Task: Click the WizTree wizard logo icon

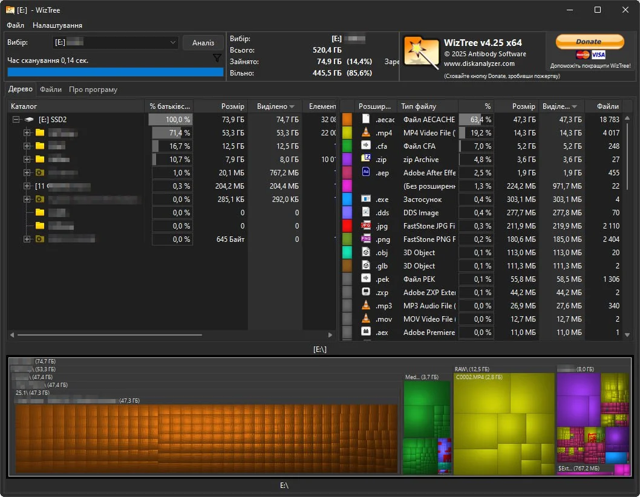Action: click(421, 53)
